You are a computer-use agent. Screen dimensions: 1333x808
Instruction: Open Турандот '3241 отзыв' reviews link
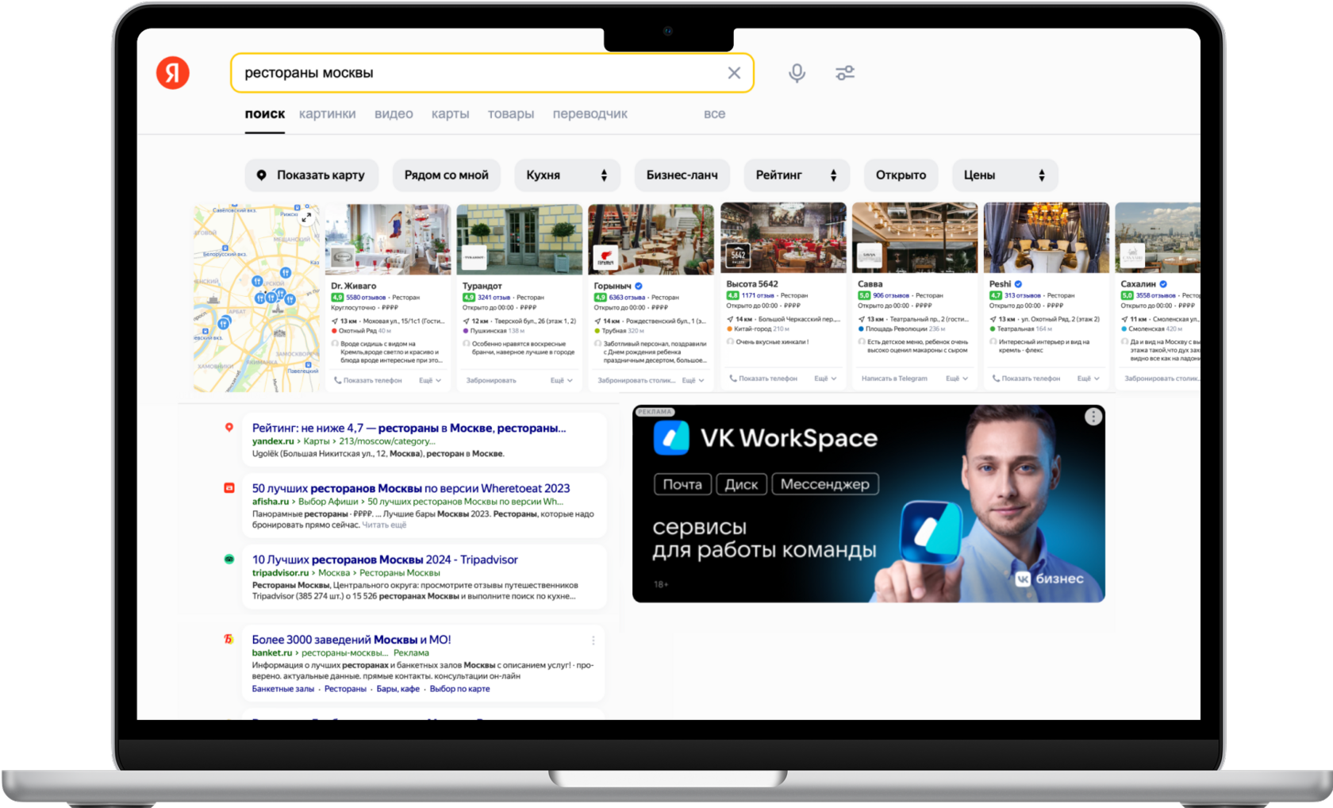pyautogui.click(x=494, y=298)
